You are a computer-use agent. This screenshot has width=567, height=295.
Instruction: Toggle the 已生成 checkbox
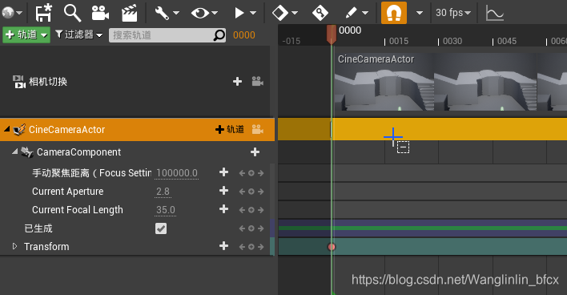coord(161,228)
